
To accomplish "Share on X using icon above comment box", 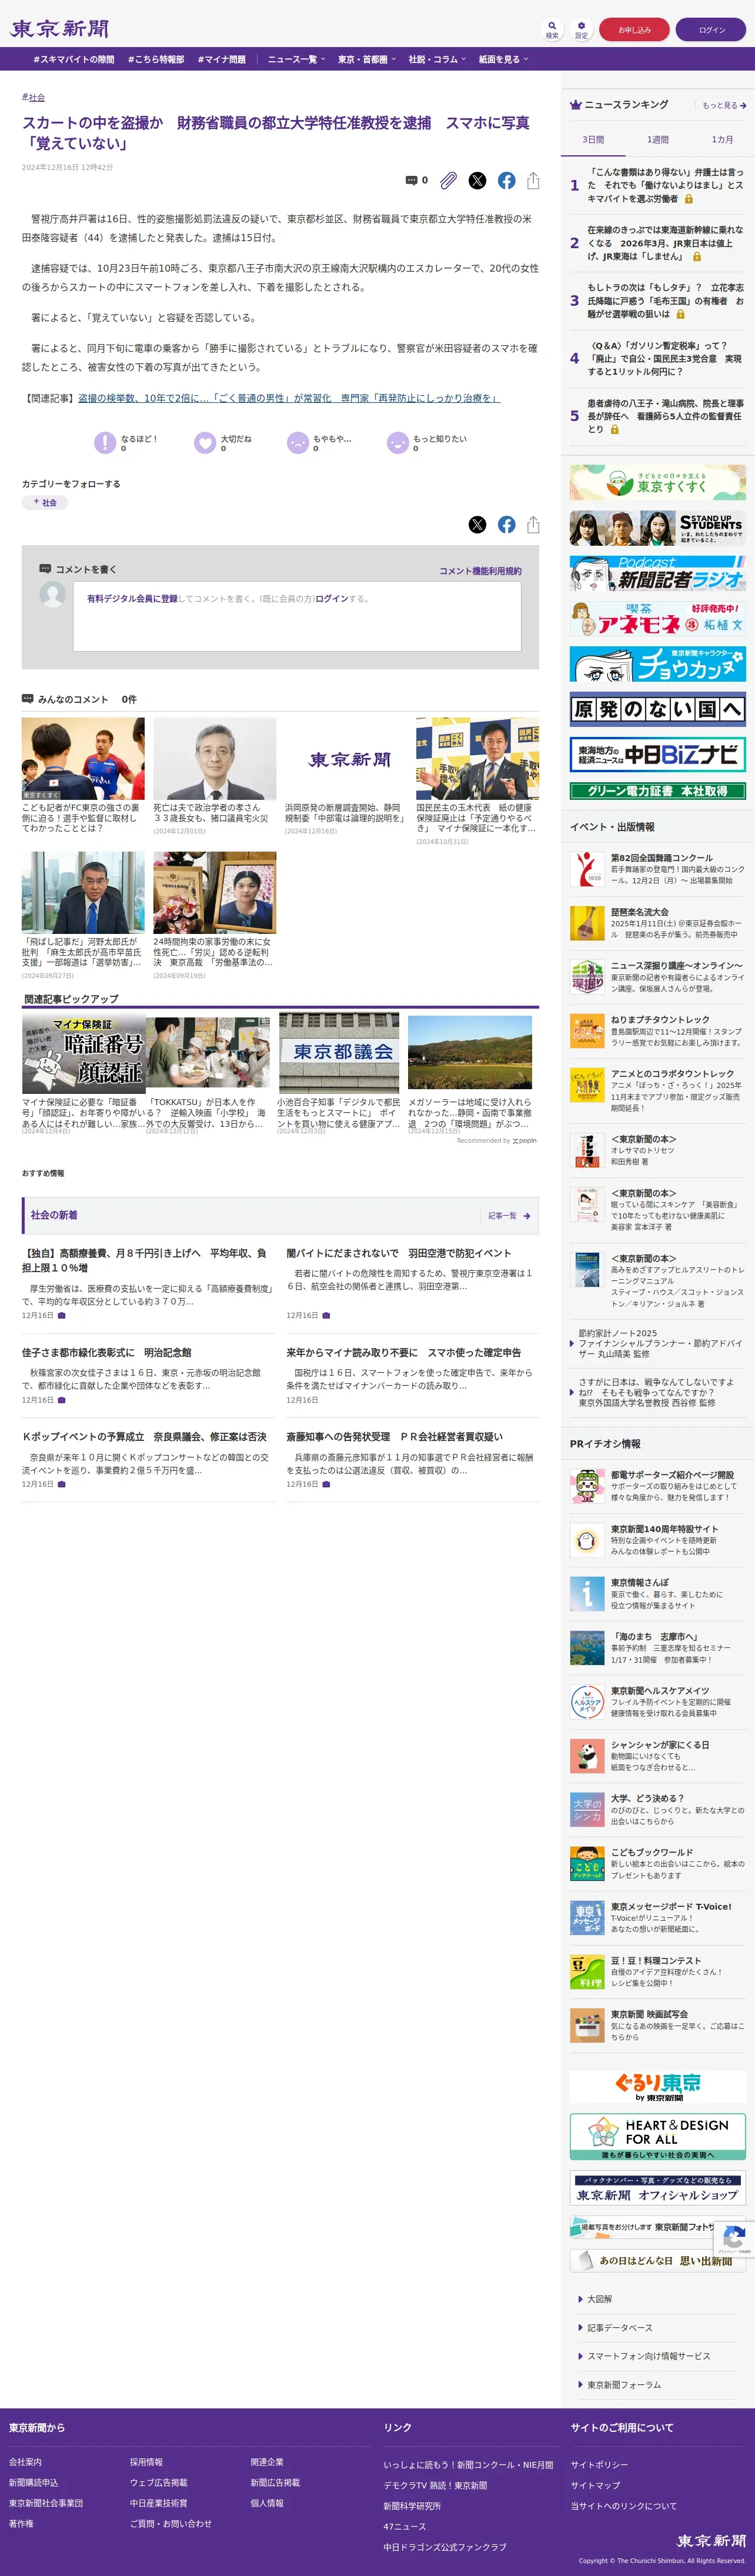I will point(478,525).
